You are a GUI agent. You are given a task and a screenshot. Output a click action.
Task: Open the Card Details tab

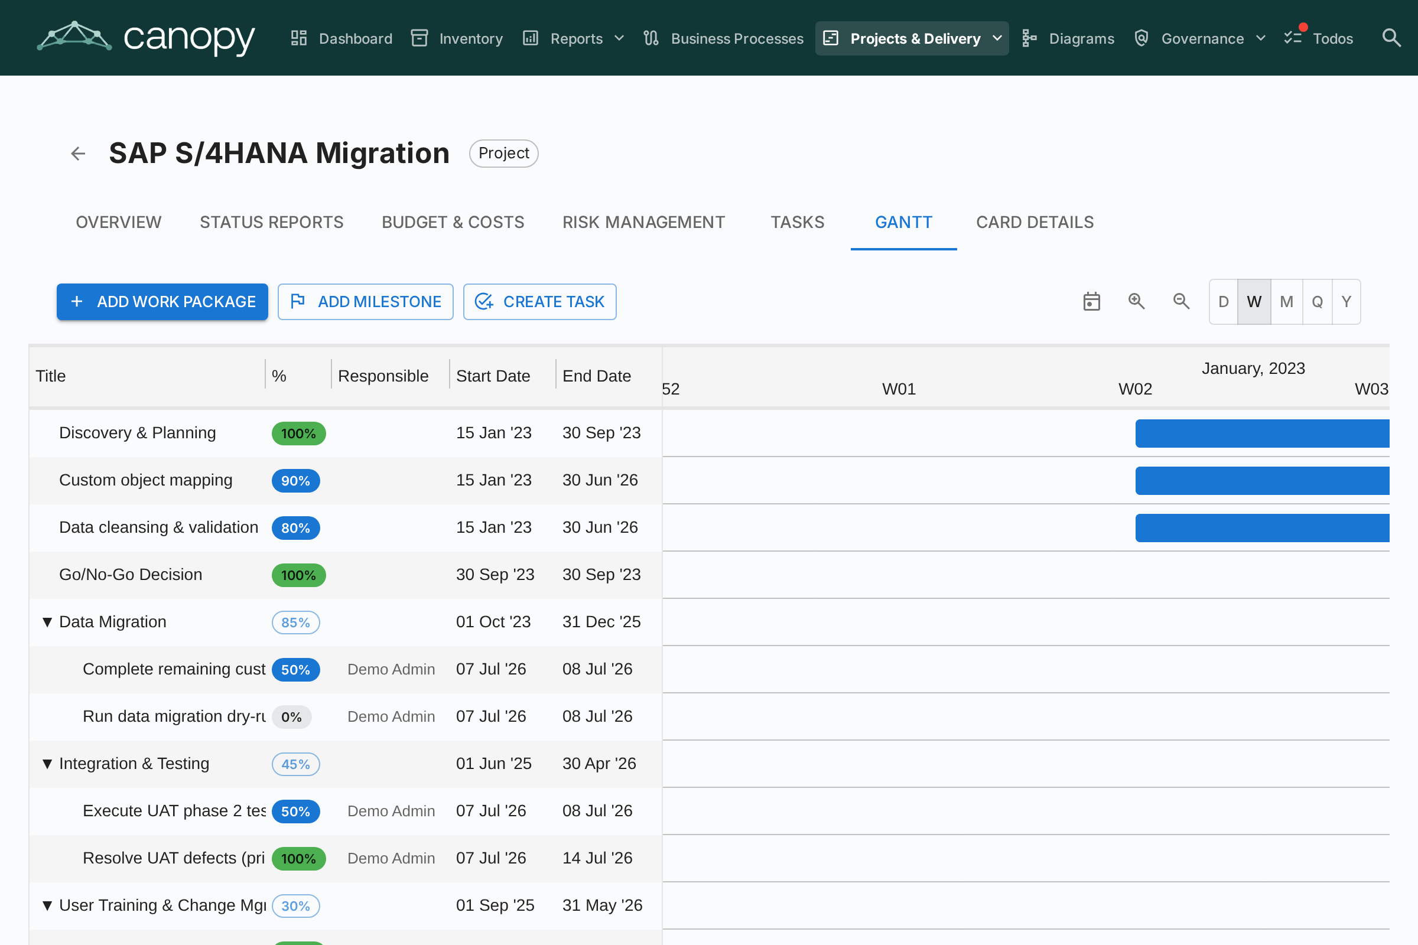(x=1035, y=223)
